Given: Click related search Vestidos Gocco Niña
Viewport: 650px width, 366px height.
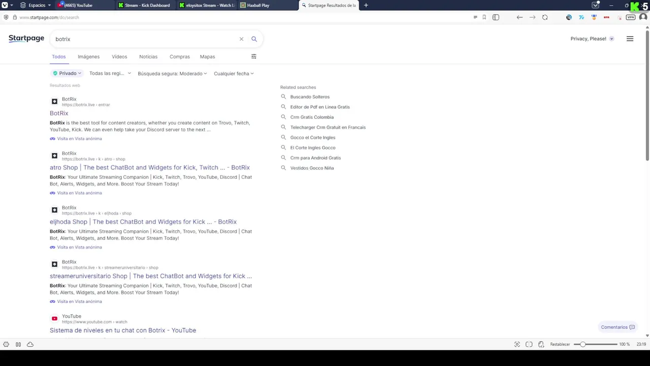Looking at the screenshot, I should pos(312,168).
